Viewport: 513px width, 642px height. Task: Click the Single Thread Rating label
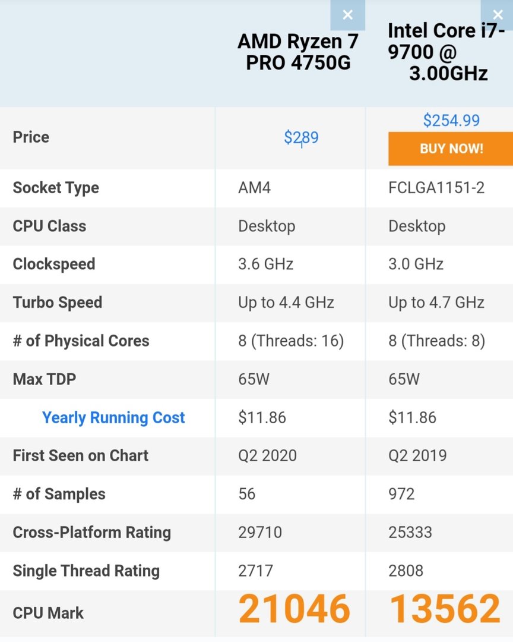click(x=85, y=571)
